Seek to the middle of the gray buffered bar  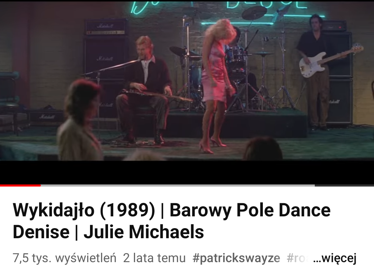click(178, 185)
